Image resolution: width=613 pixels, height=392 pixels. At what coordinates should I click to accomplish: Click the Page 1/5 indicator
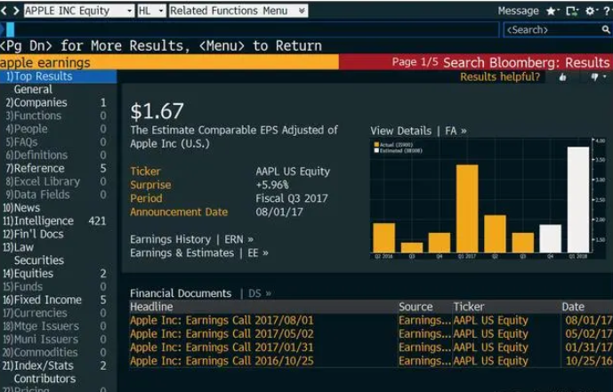(x=415, y=62)
